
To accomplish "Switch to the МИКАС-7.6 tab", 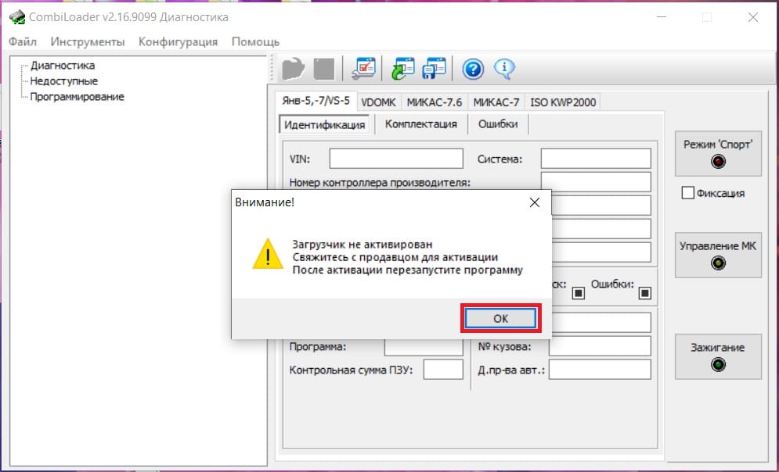I will click(434, 102).
